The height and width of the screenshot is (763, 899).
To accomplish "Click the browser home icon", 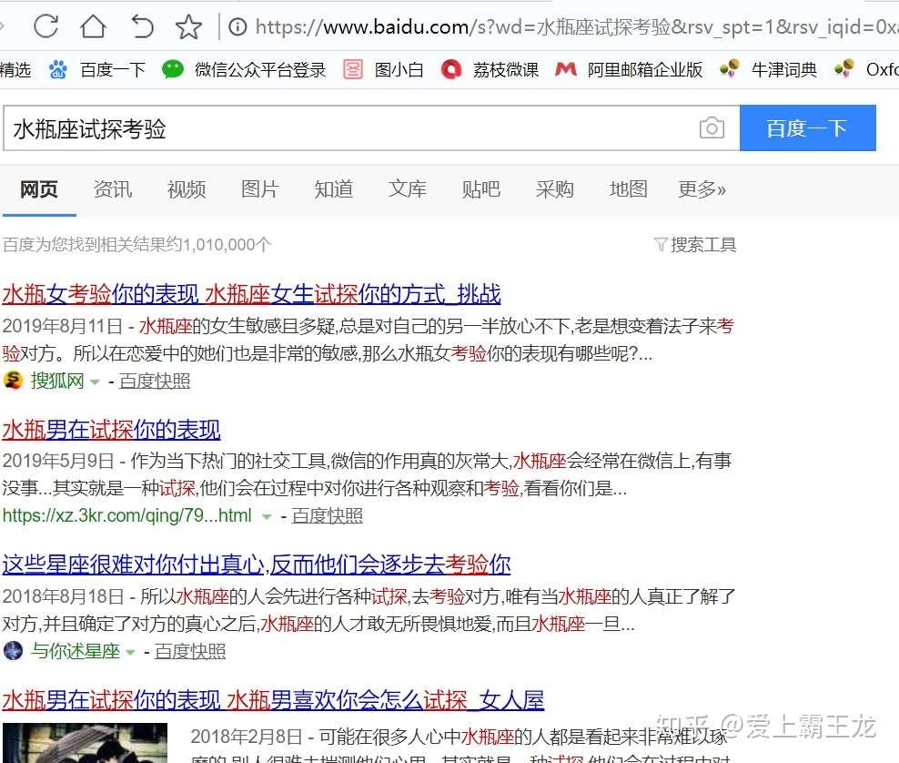I will (x=93, y=26).
